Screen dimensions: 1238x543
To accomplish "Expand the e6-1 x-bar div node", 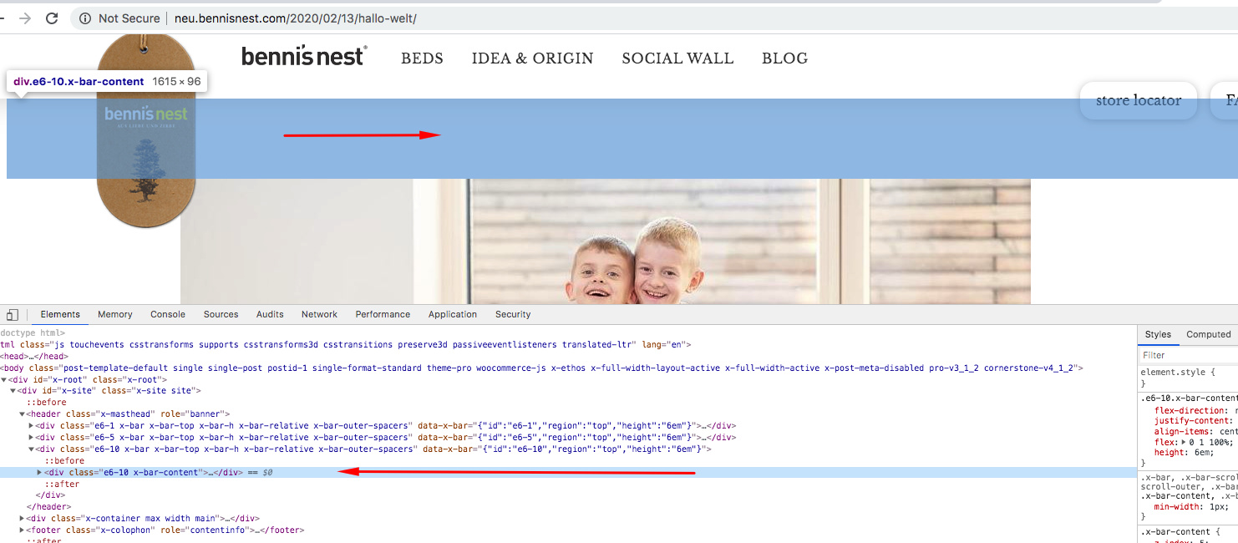I will point(31,426).
